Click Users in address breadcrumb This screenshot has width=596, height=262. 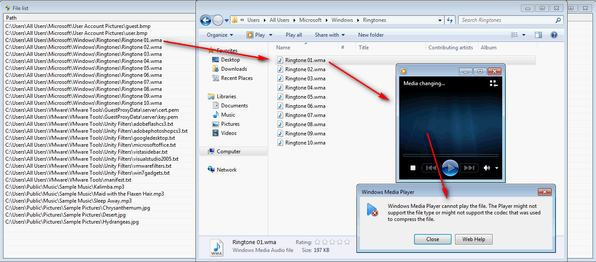[x=253, y=20]
